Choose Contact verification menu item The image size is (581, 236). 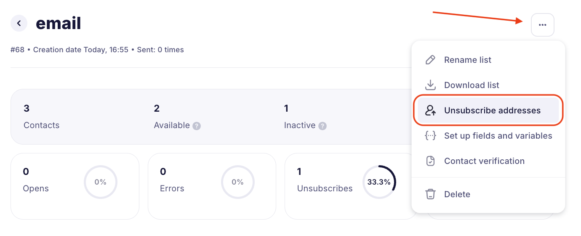pos(484,161)
